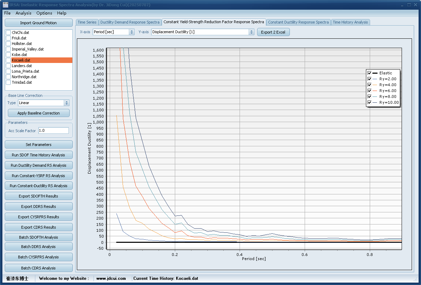This screenshot has width=421, height=285.
Task: Open the Analysis menu
Action: click(x=23, y=13)
